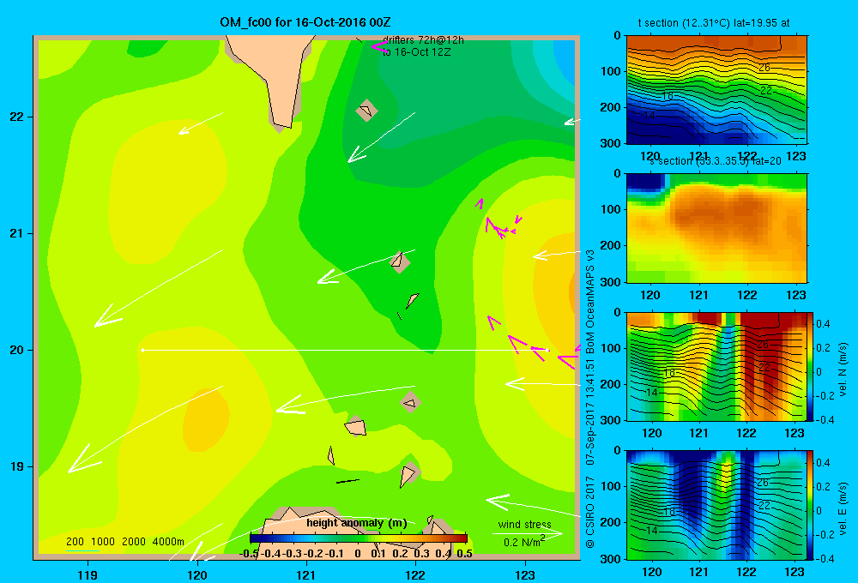
Task: Click the vel. N vertical color scale bar
Action: point(811,366)
